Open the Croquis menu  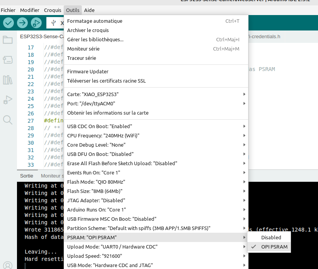click(52, 10)
